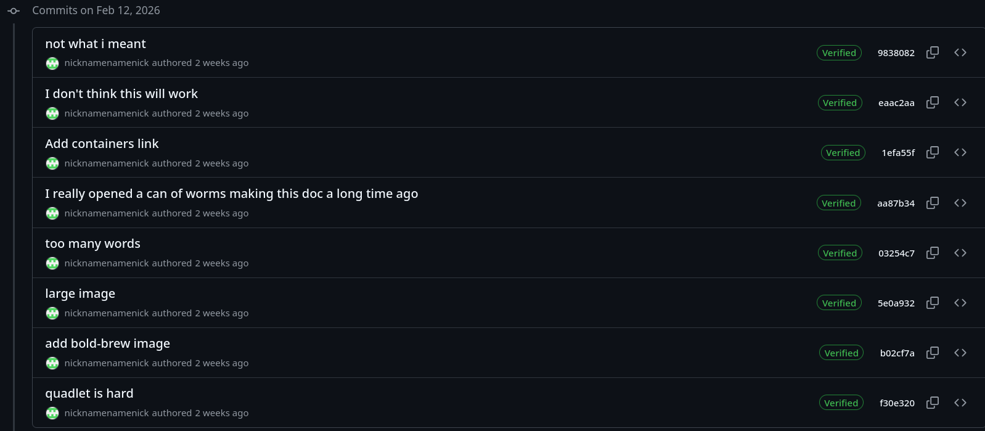Open the 'not what i meant' commit

point(96,44)
